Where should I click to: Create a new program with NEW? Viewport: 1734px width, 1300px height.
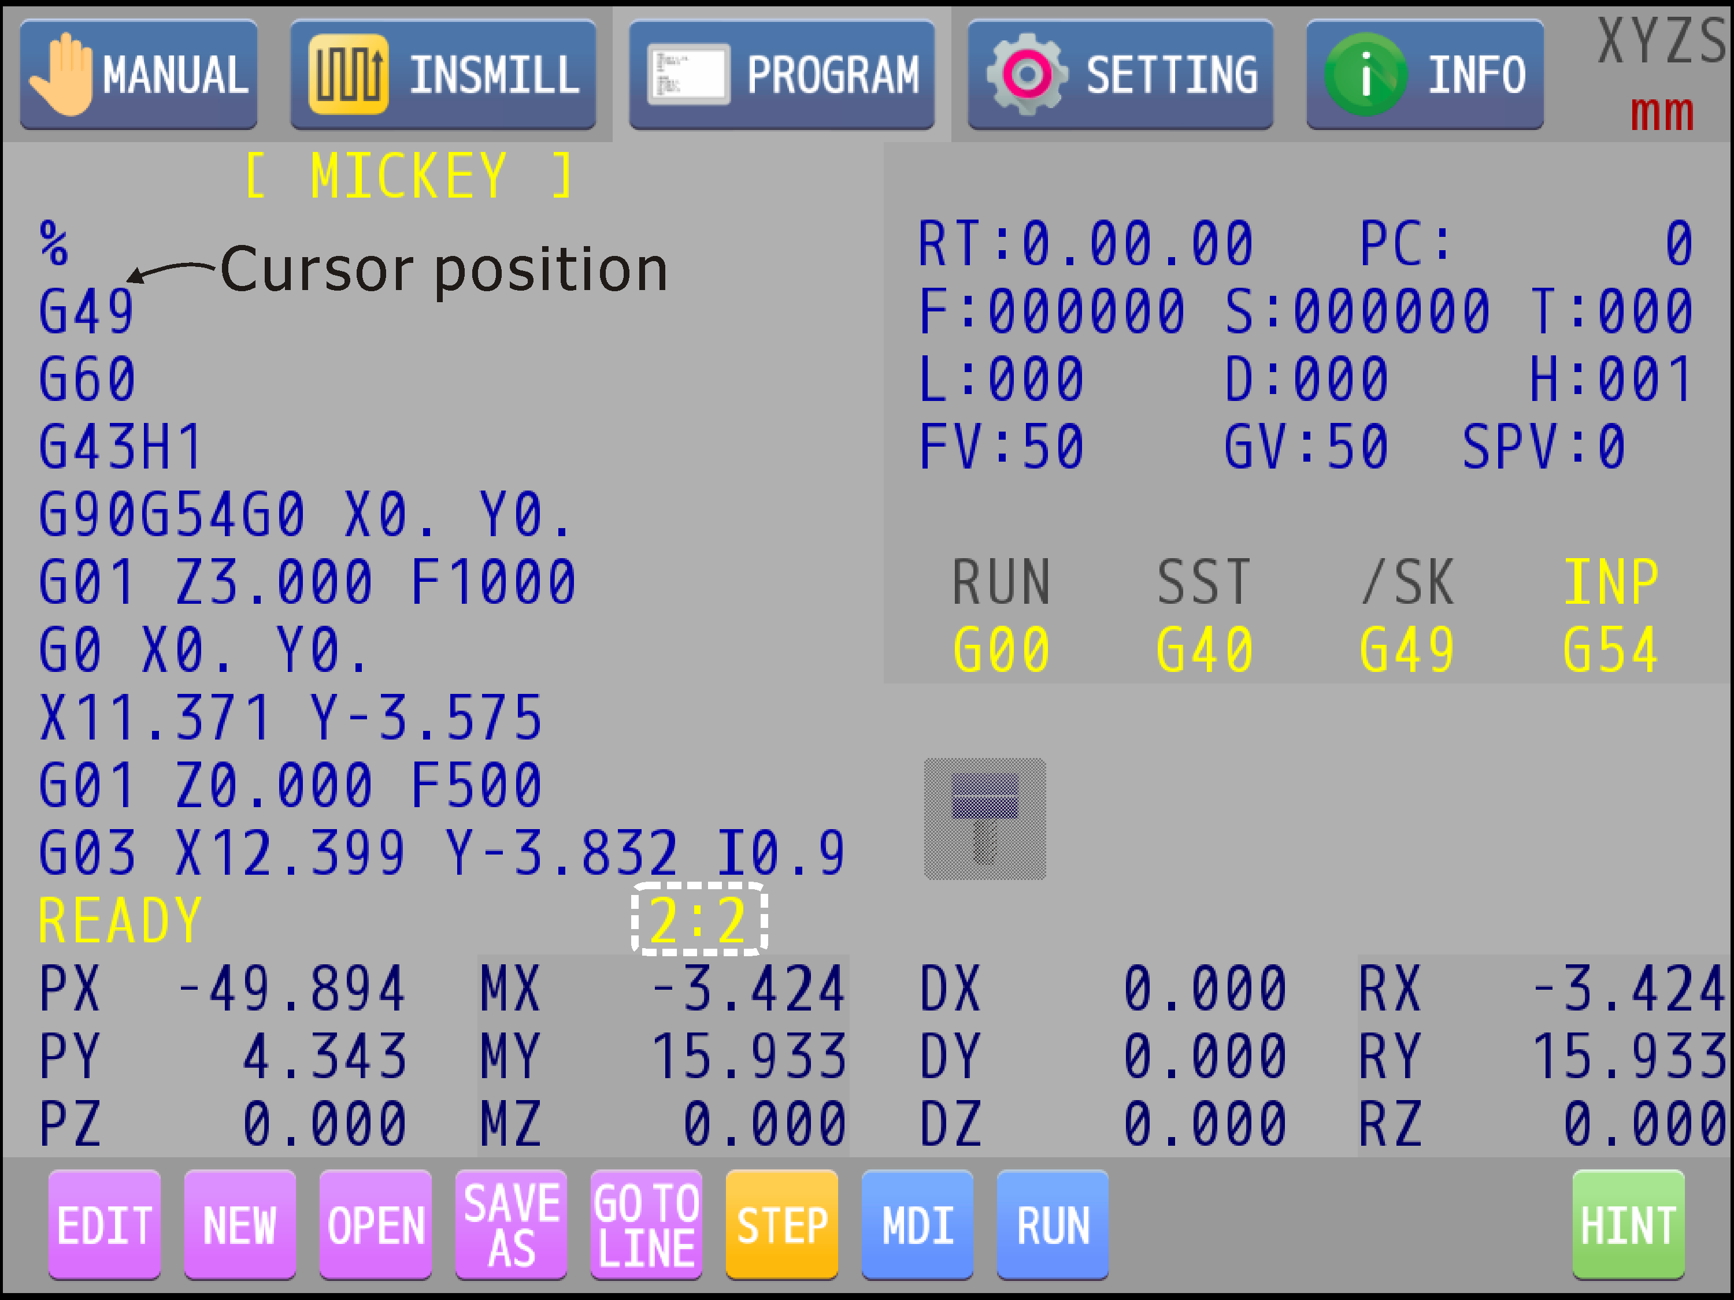(x=240, y=1224)
